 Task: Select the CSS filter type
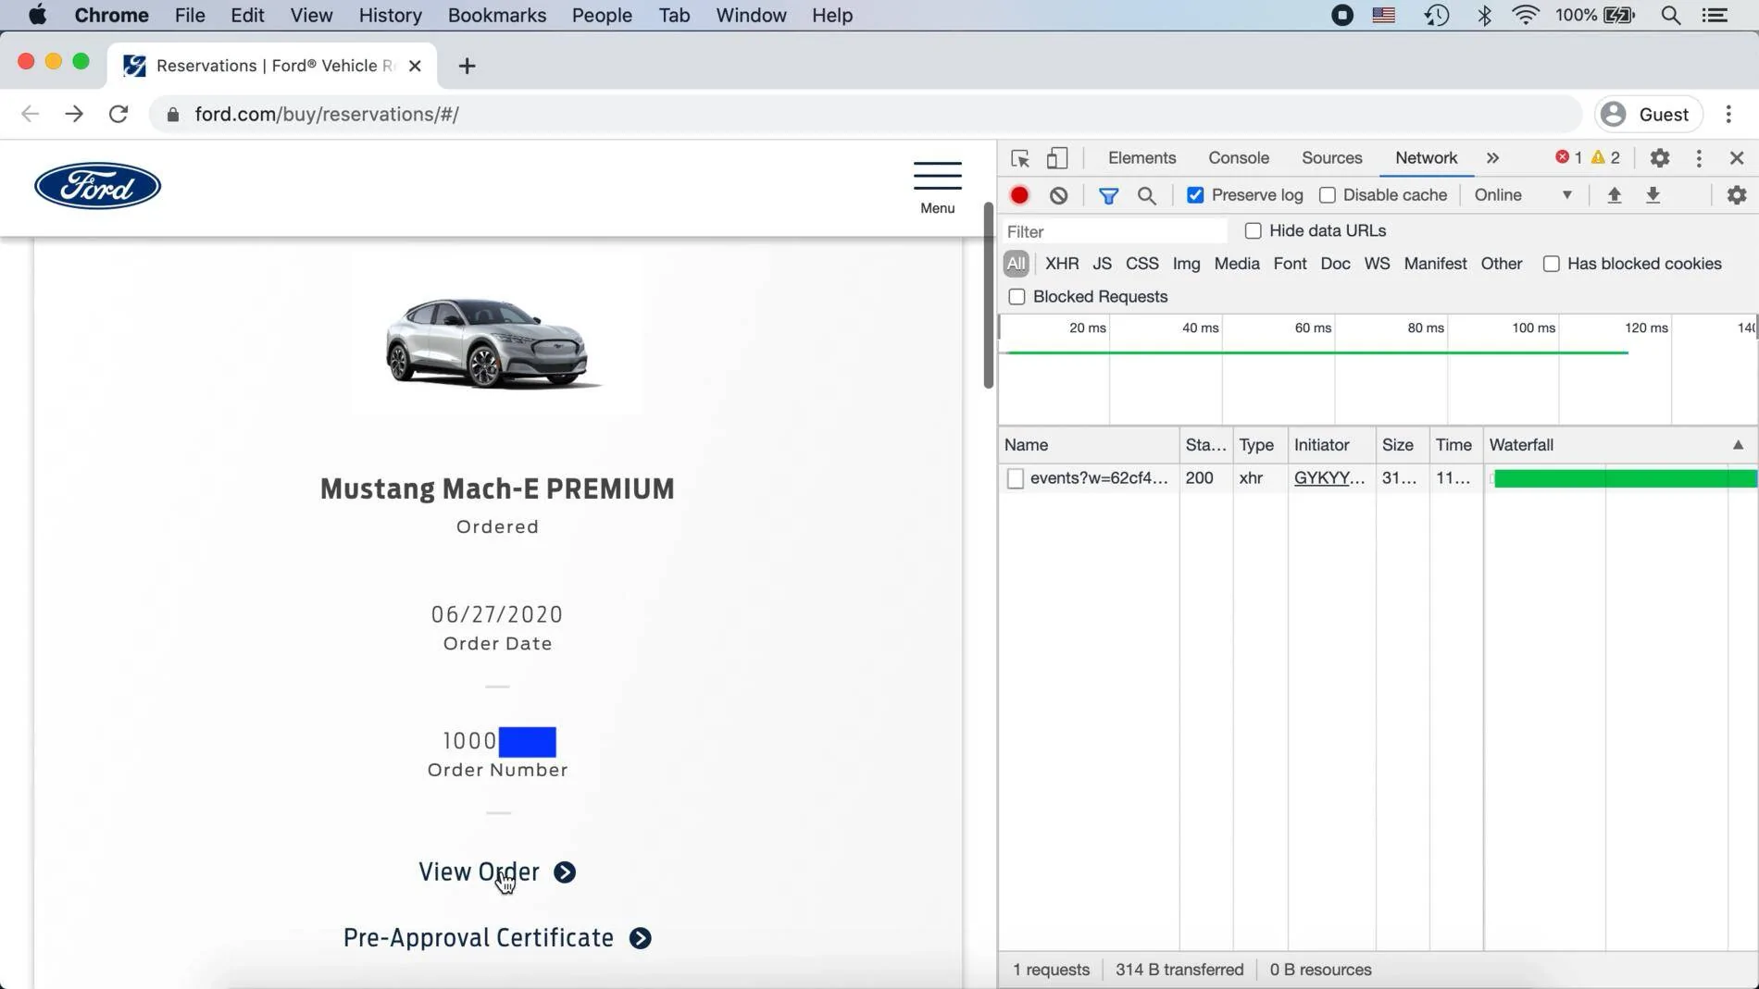1141,264
